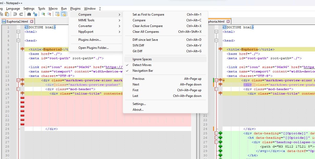Enable the Ignore Spaces option
Screen dimensions: 315x159
tap(142, 59)
